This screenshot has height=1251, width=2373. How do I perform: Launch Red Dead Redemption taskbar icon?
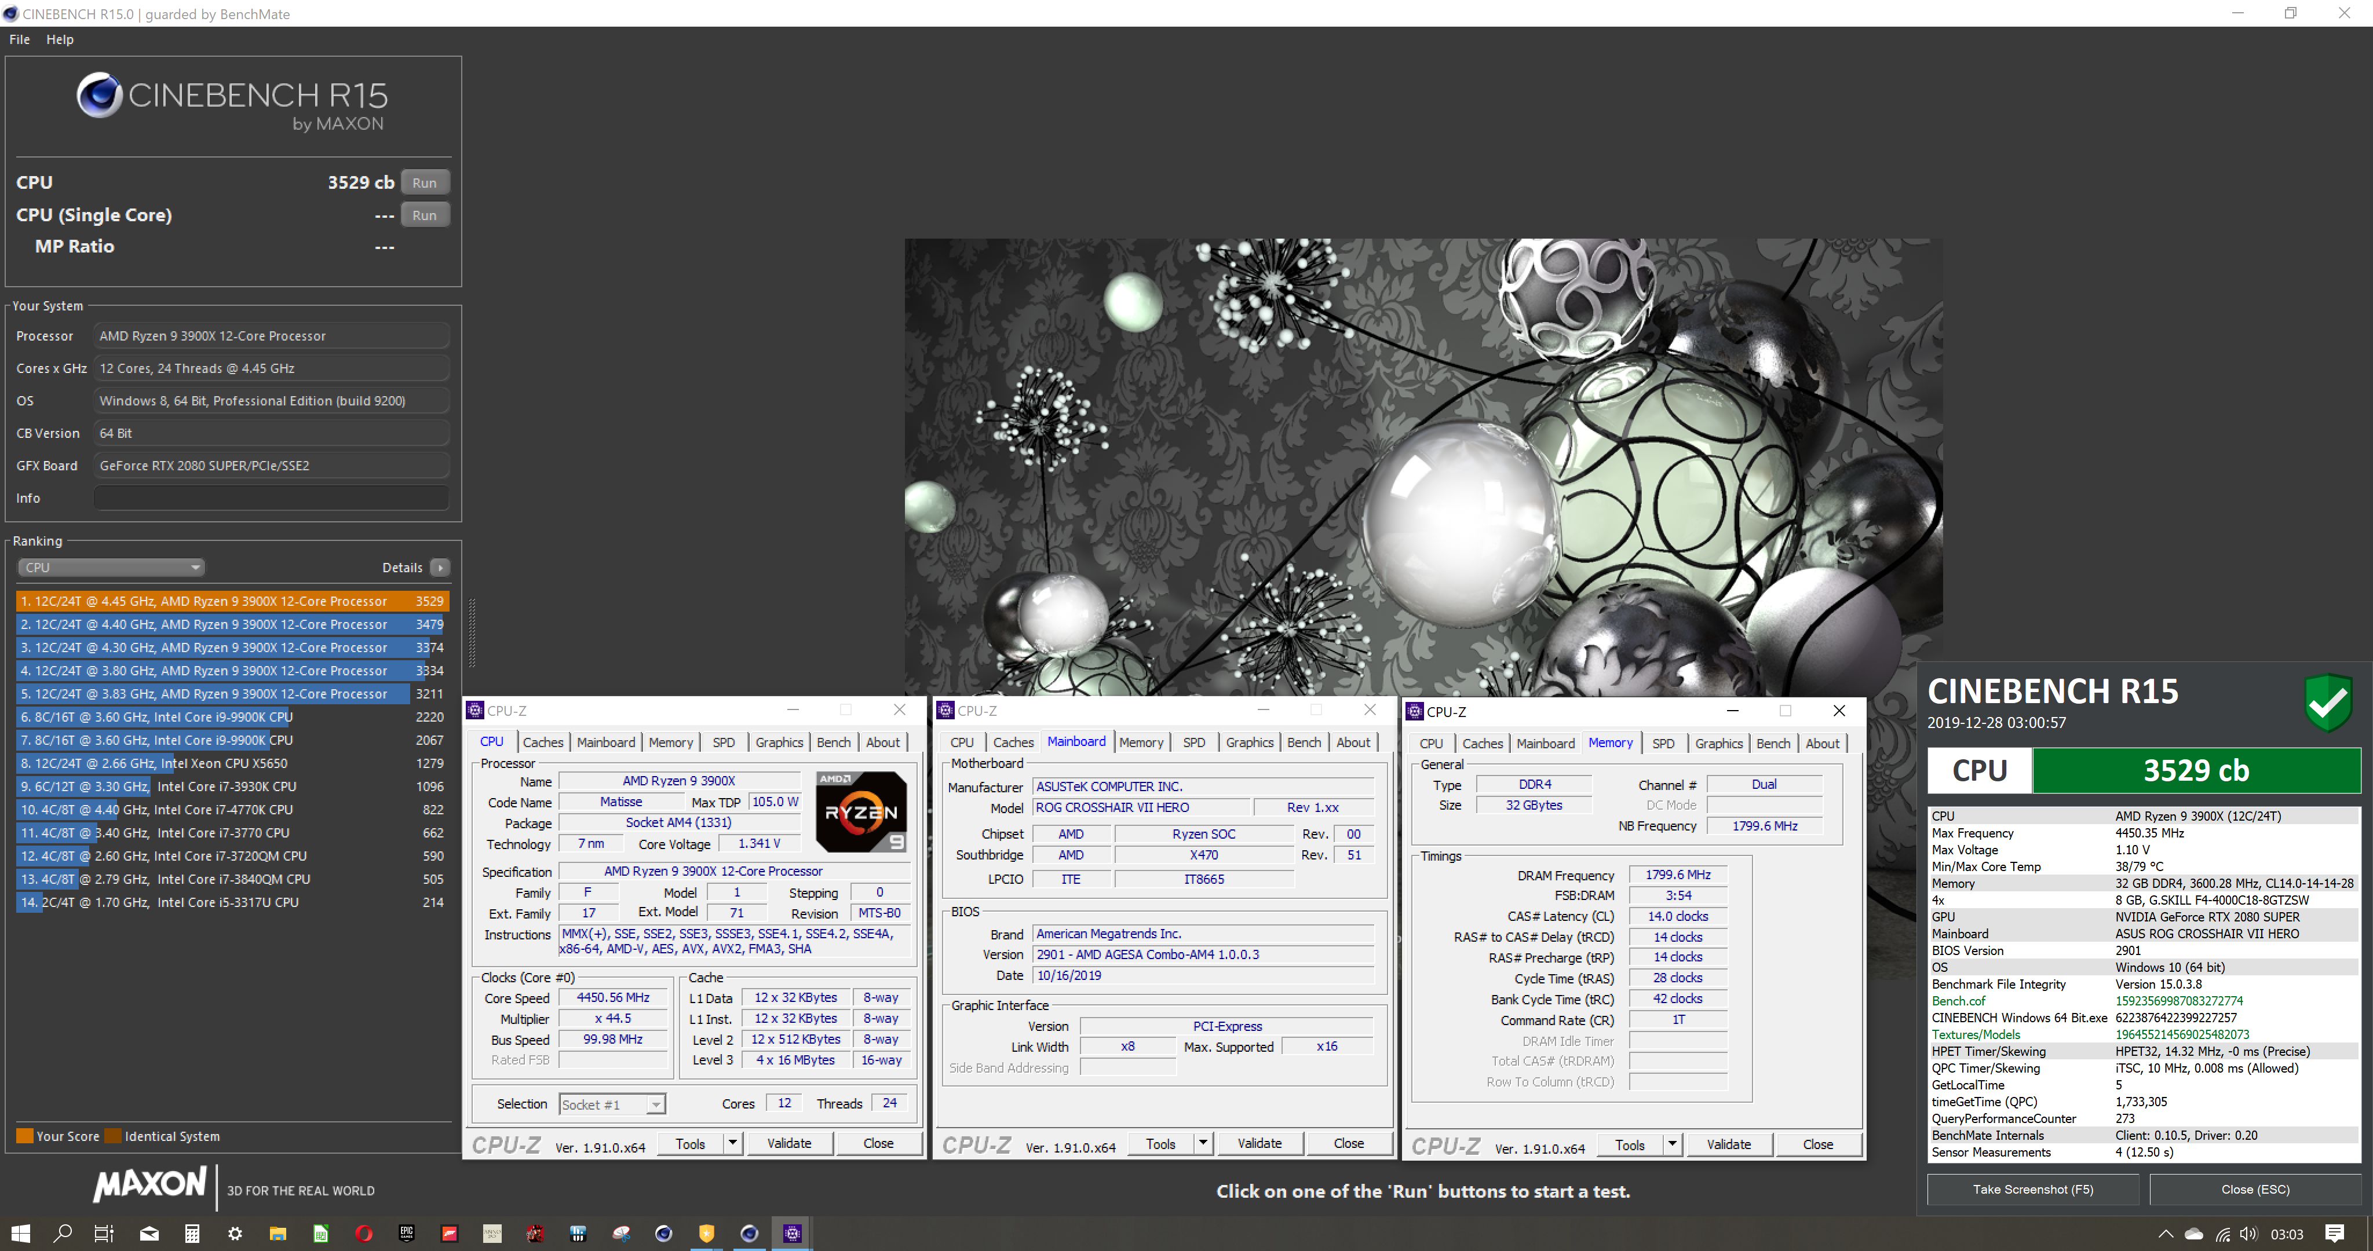535,1234
